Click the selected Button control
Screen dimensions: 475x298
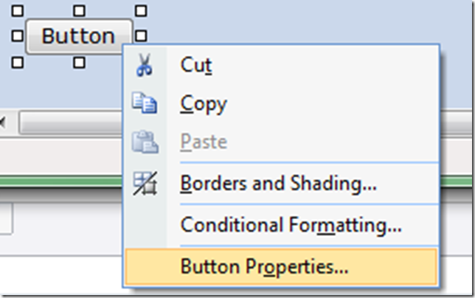pyautogui.click(x=78, y=36)
